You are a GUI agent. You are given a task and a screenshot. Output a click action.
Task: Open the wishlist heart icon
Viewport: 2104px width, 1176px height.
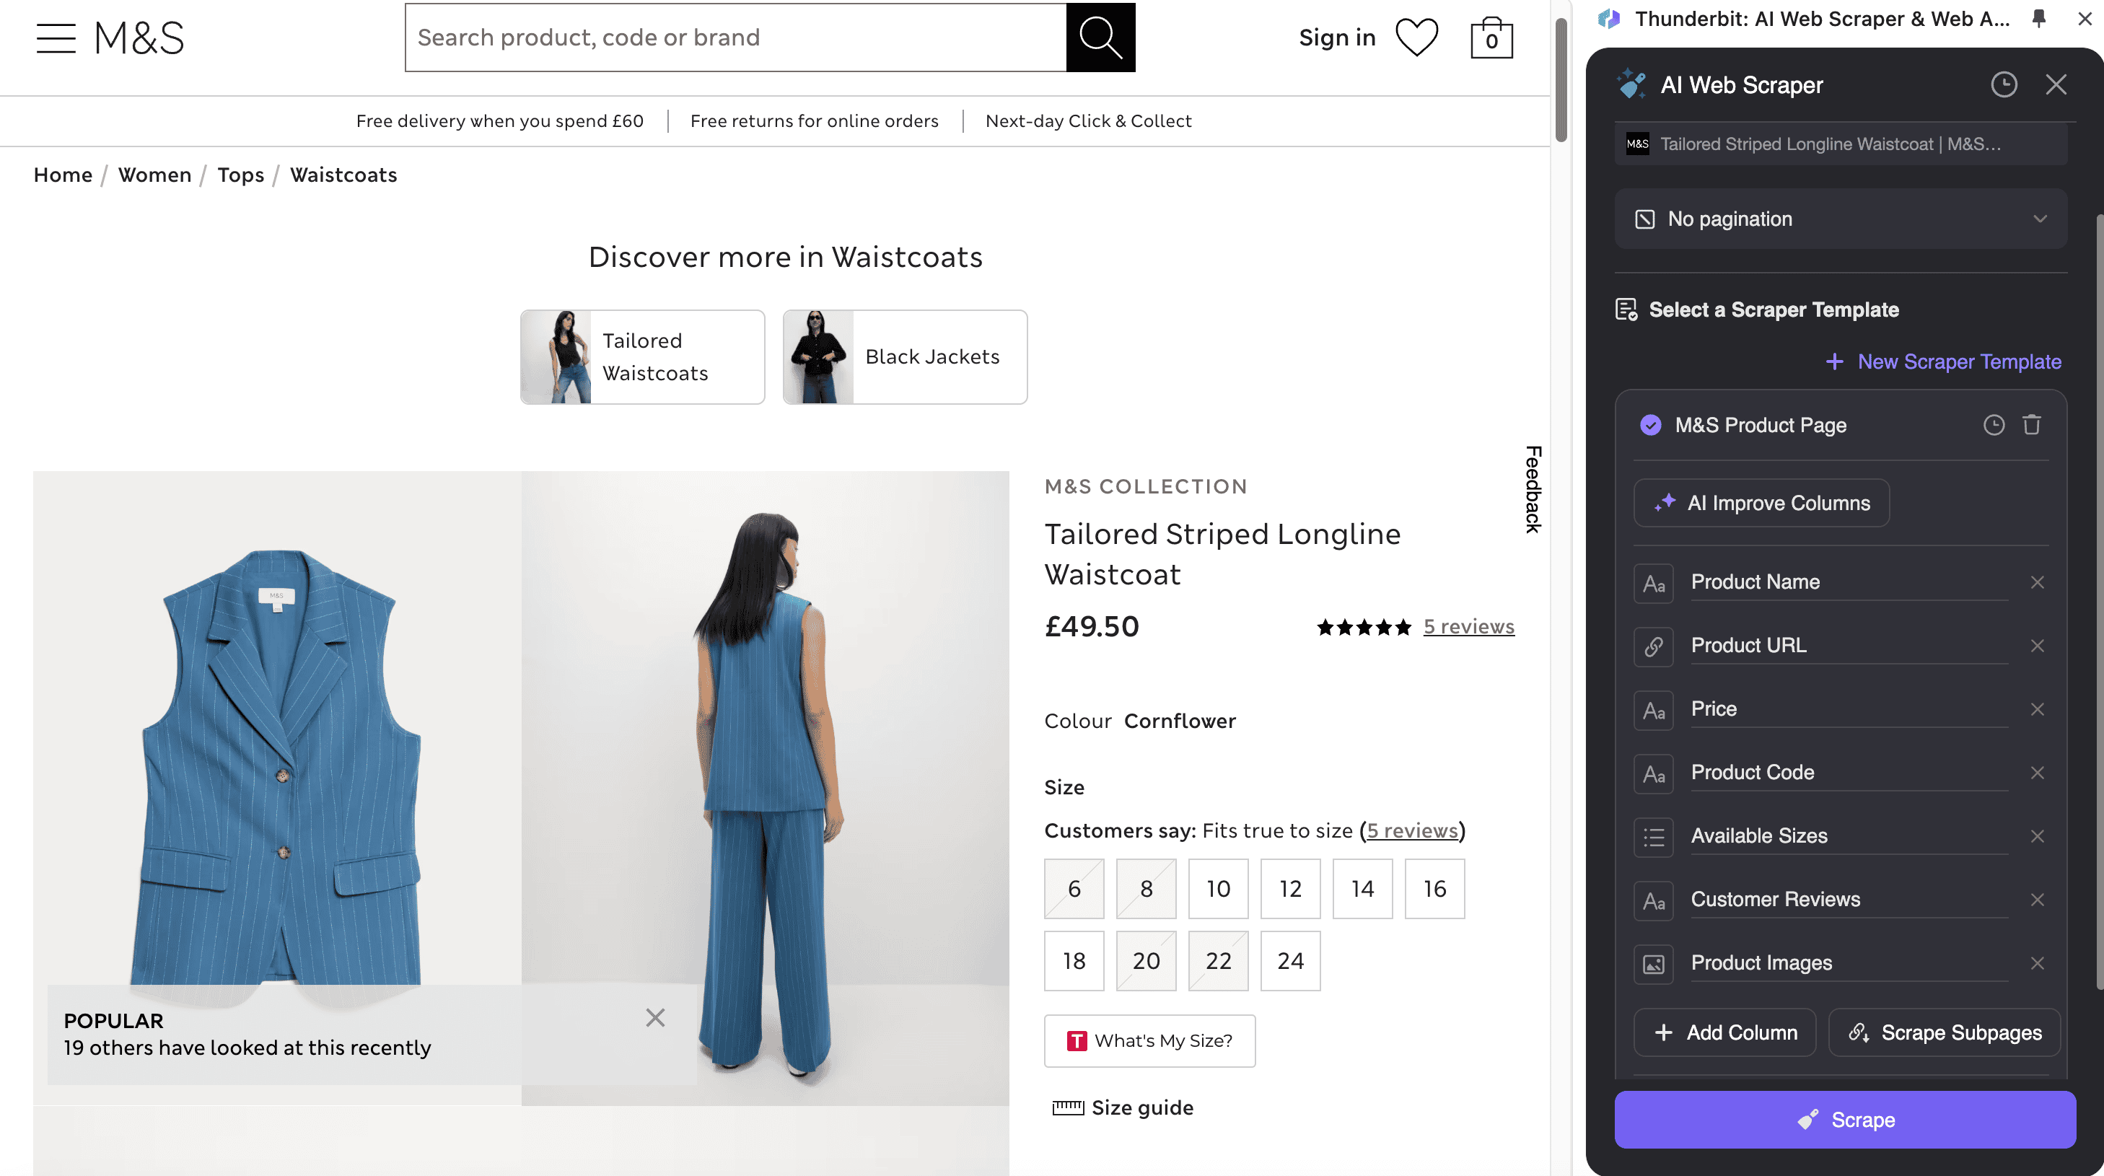pos(1416,38)
